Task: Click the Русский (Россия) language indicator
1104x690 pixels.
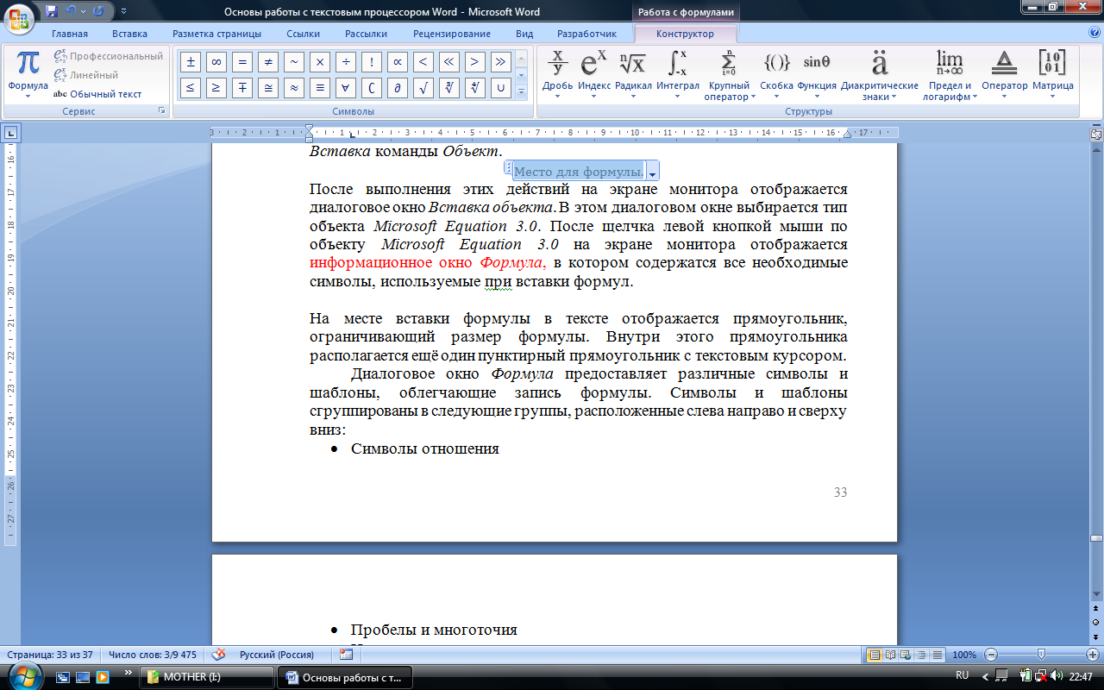Action: coord(277,654)
